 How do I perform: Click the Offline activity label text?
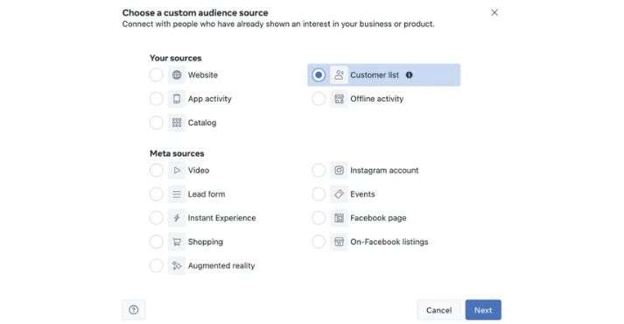[x=377, y=99]
